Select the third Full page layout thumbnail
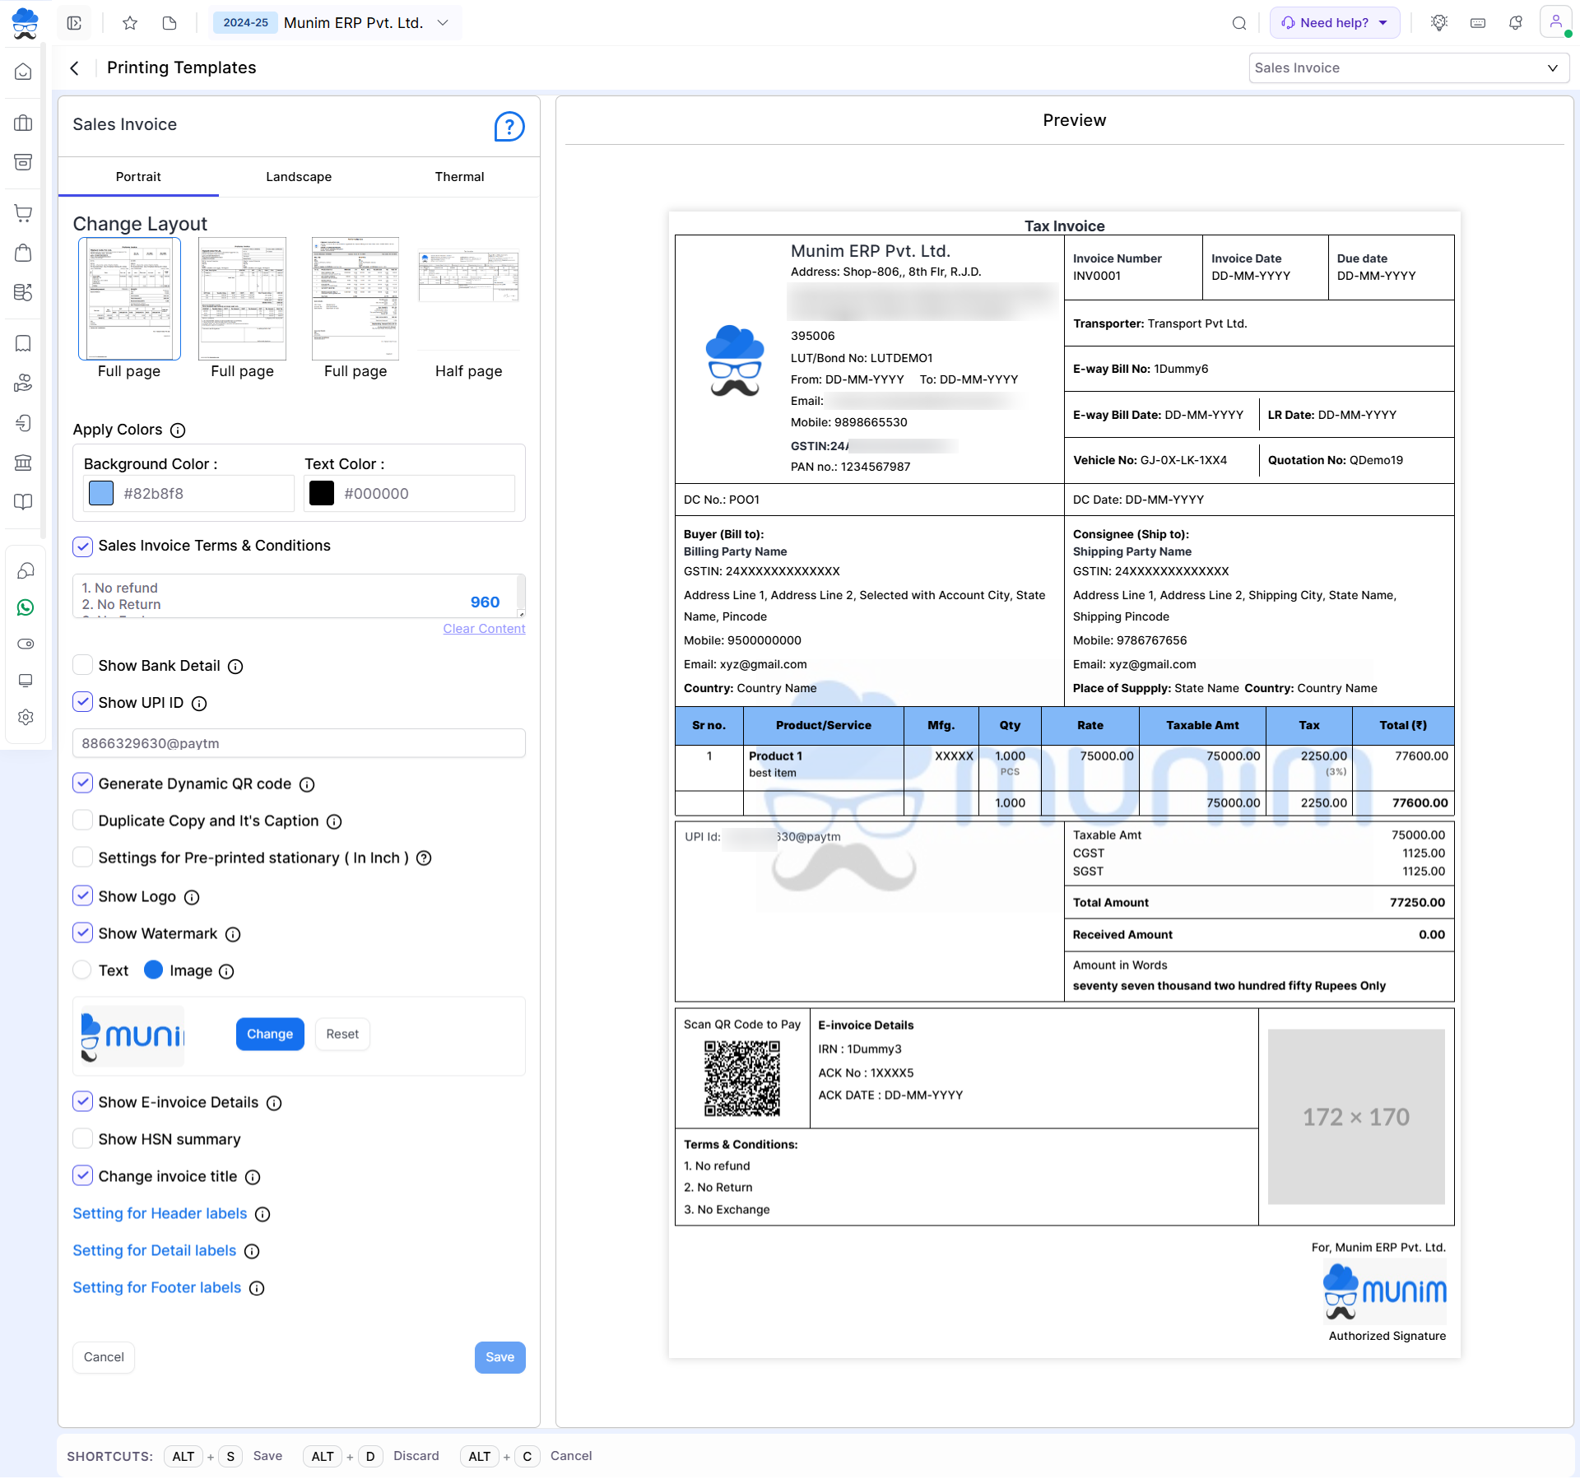Viewport: 1580px width, 1479px height. (x=355, y=299)
